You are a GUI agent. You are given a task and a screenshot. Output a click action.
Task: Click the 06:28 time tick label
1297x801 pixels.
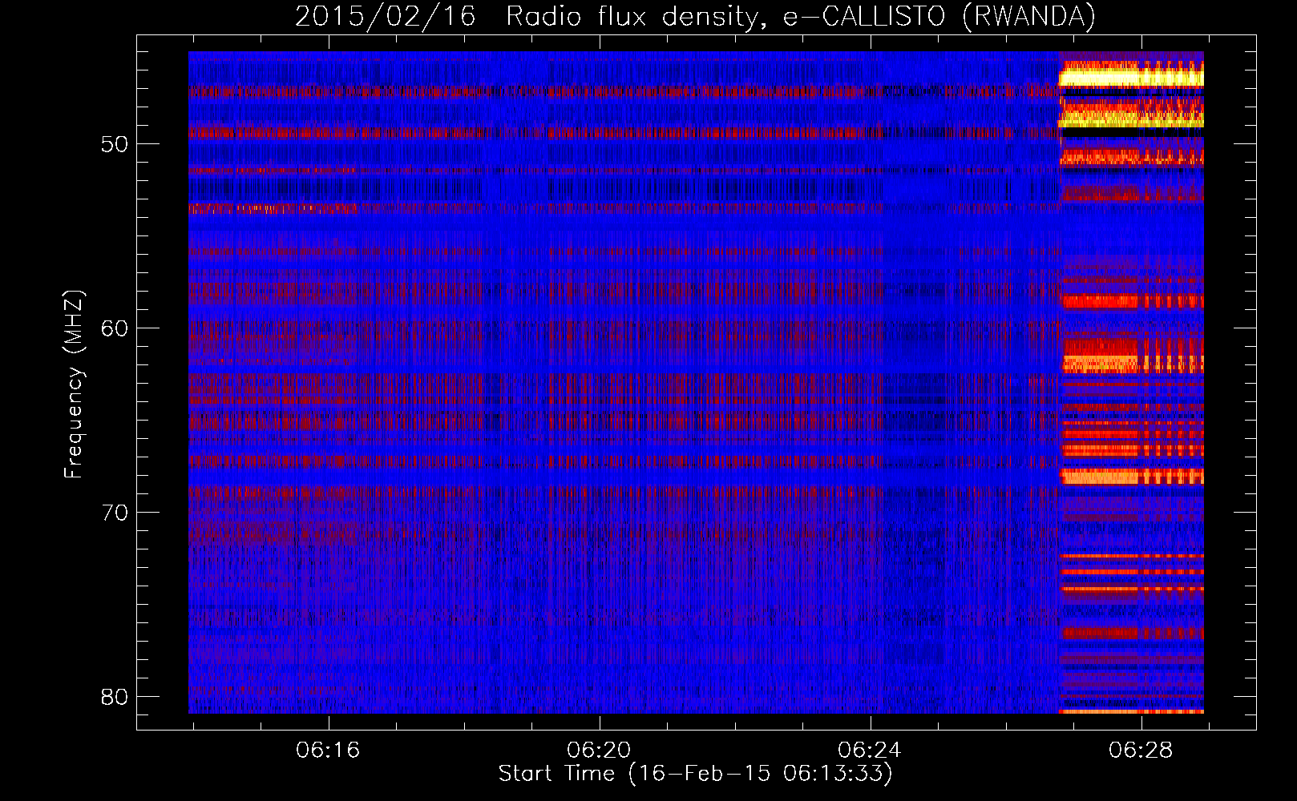coord(1141,751)
